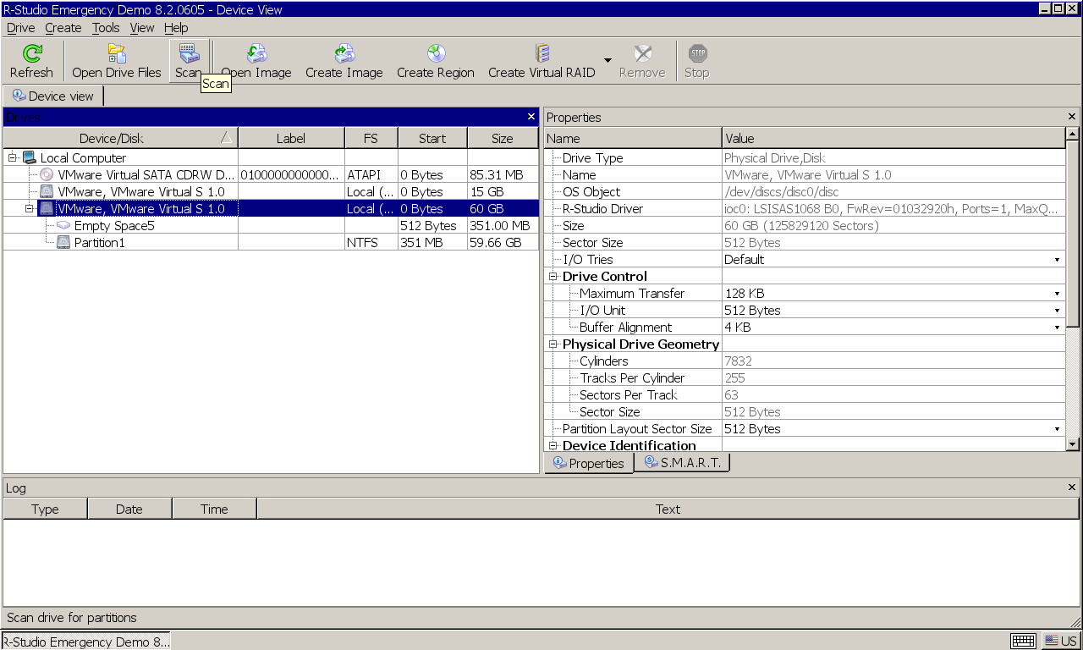The image size is (1083, 650).
Task: Open the Maximum Transfer dropdown
Action: pos(1058,294)
